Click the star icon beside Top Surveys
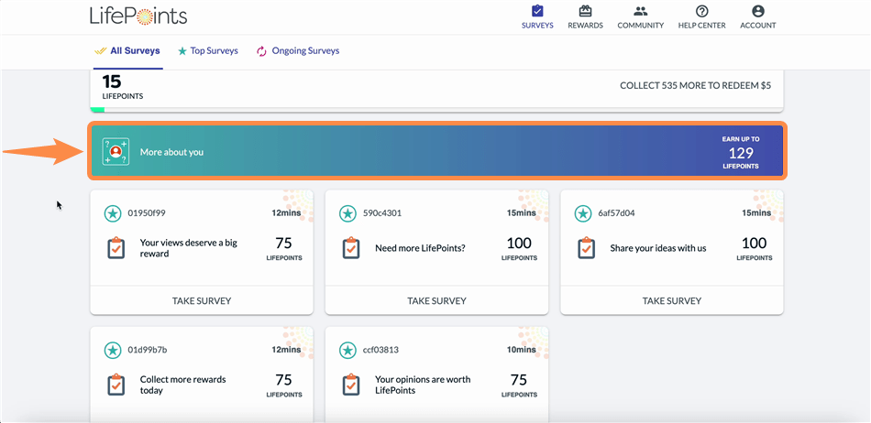Image resolution: width=871 pixels, height=423 pixels. point(182,51)
